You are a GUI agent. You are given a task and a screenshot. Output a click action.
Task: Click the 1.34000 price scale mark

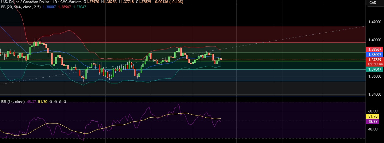374,94
